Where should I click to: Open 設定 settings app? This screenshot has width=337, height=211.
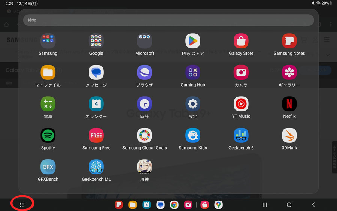click(x=193, y=104)
